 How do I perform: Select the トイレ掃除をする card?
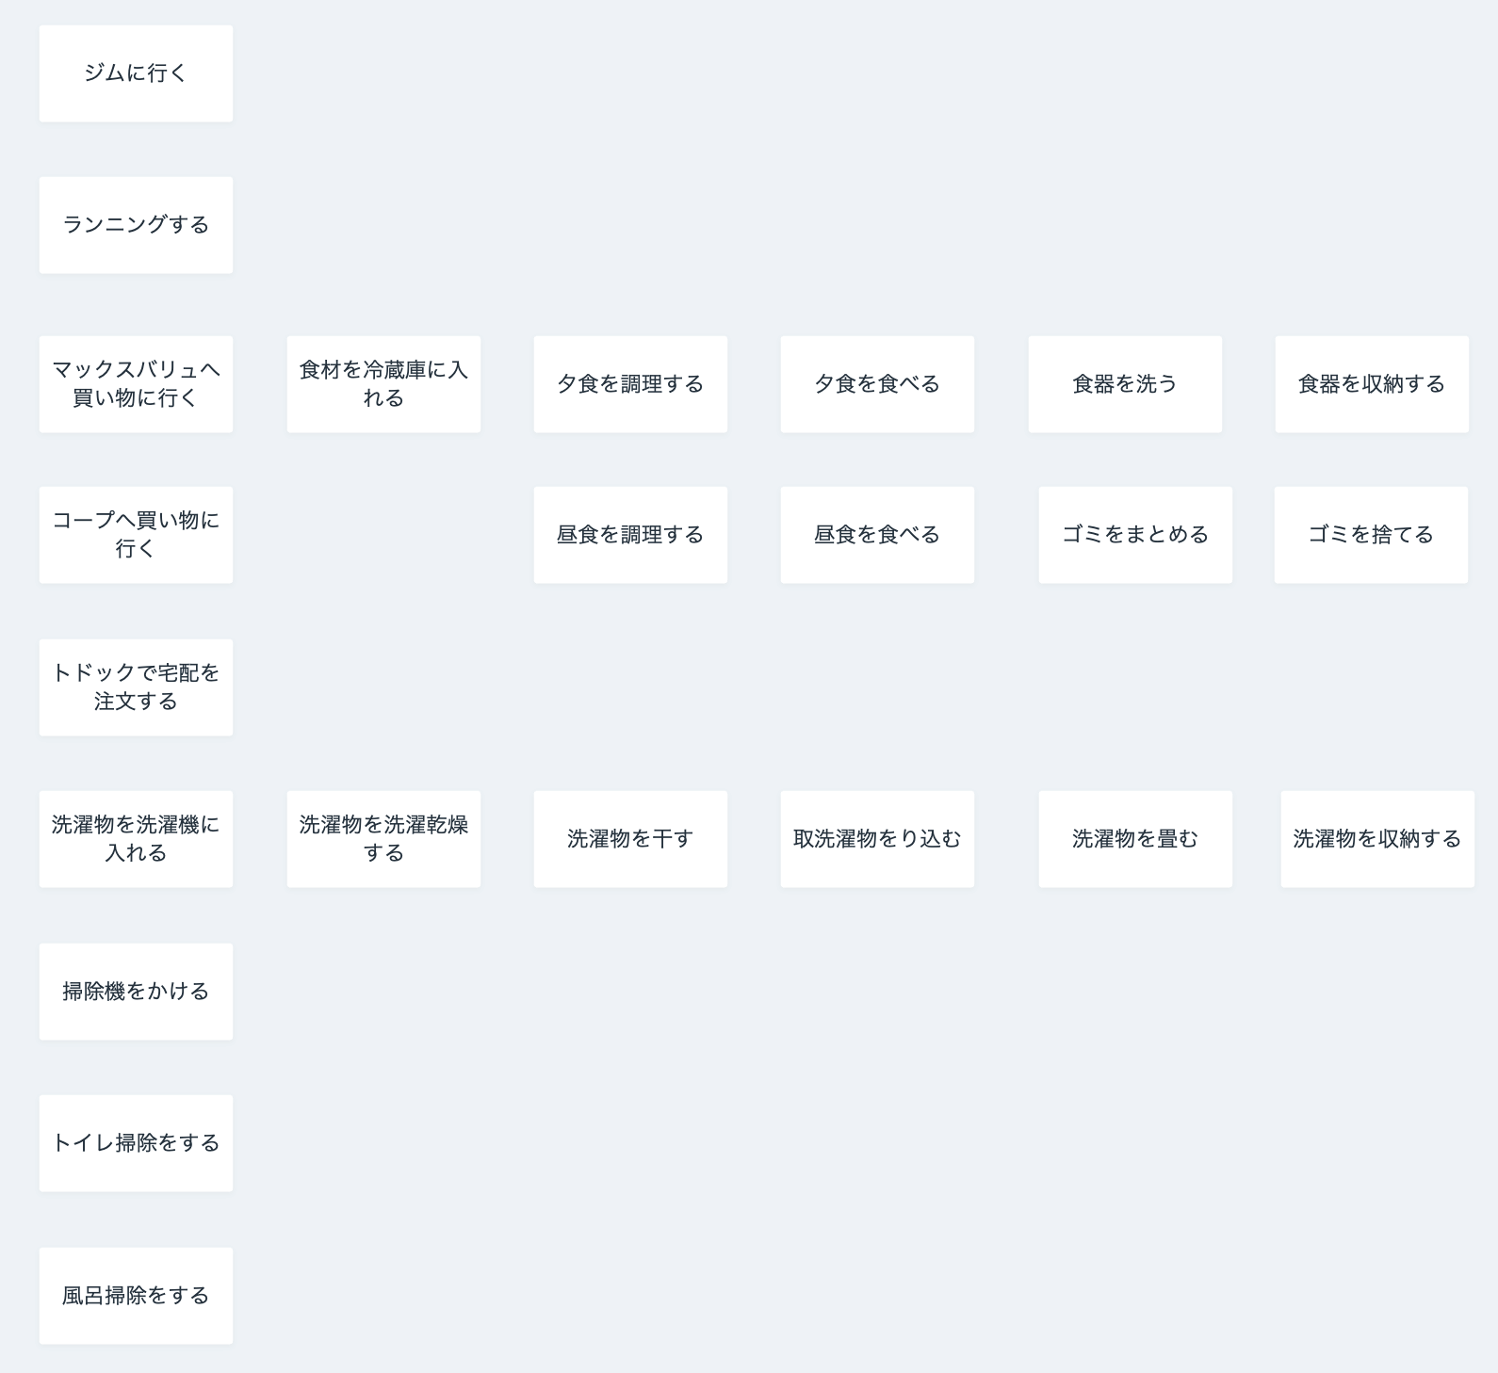point(136,1143)
